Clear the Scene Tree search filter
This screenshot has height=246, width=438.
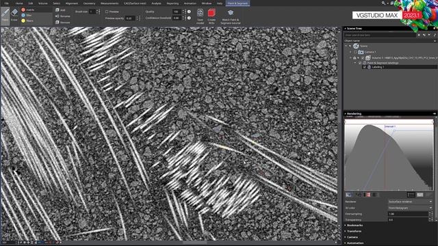418,35
